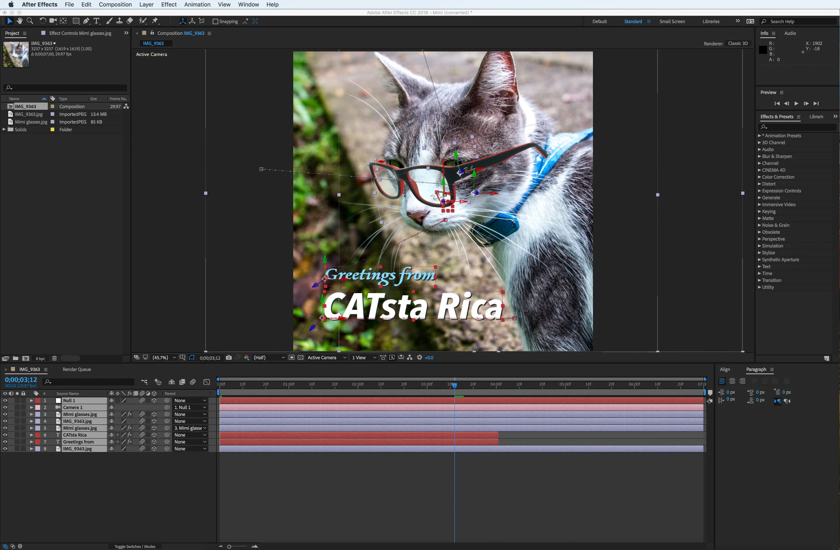840x550 pixels.
Task: Select the Puppet Pin tool
Action: click(155, 21)
